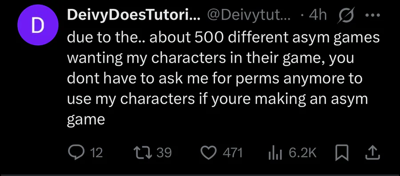Click the Grok slashed-circle icon

[346, 16]
